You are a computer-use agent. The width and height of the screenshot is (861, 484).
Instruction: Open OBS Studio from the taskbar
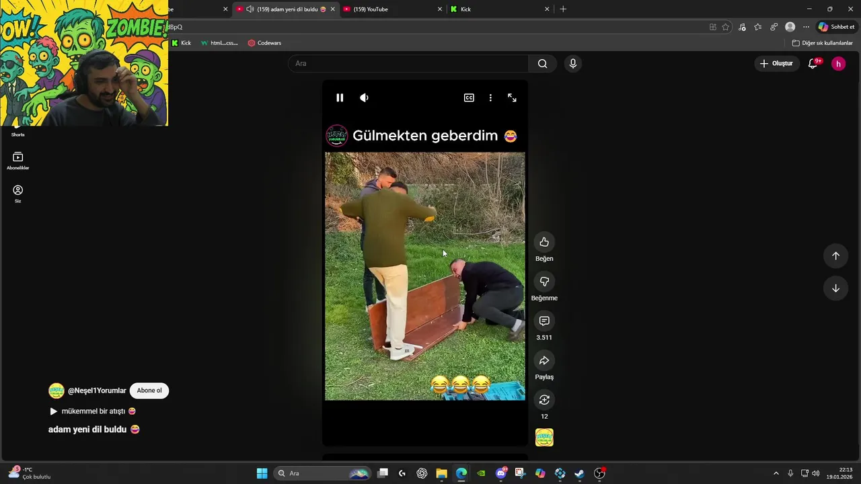click(x=599, y=473)
